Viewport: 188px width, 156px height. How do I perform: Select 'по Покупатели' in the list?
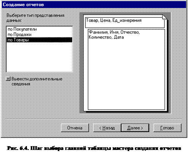(39, 29)
